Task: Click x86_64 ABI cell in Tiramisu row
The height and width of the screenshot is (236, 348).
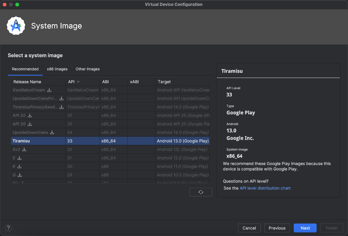Action: [114, 141]
